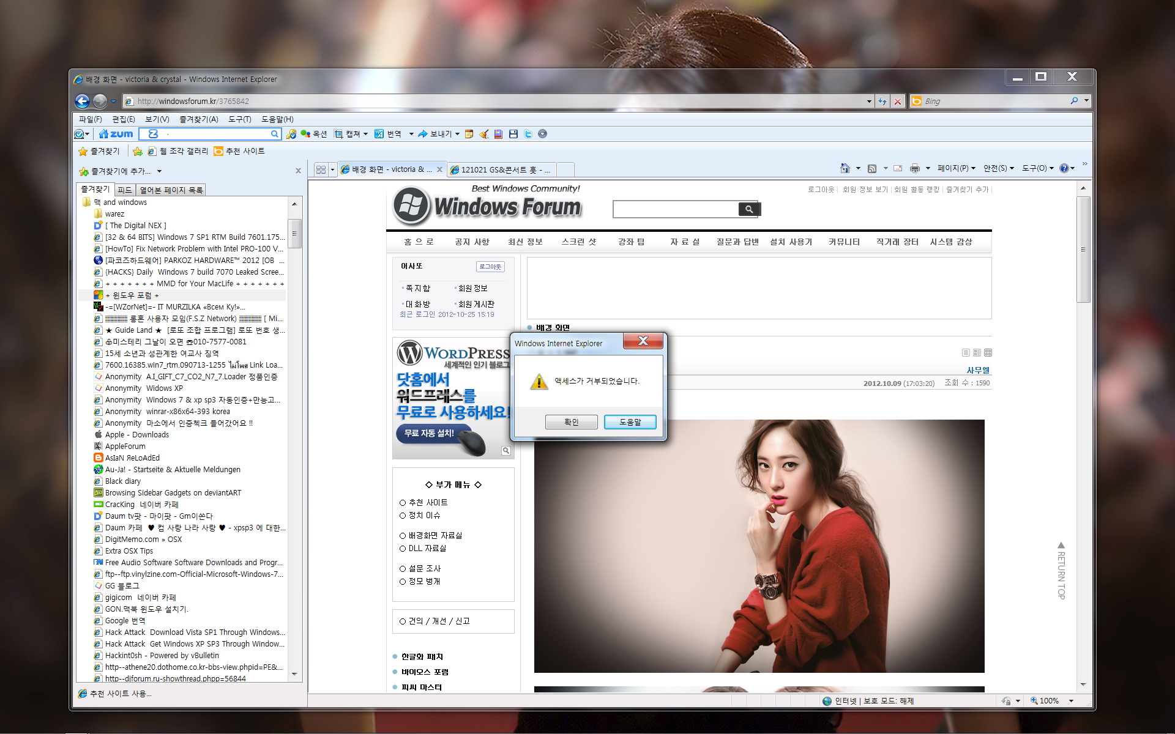
Task: Open the 즐겨찾기(A) menu
Action: click(x=198, y=119)
